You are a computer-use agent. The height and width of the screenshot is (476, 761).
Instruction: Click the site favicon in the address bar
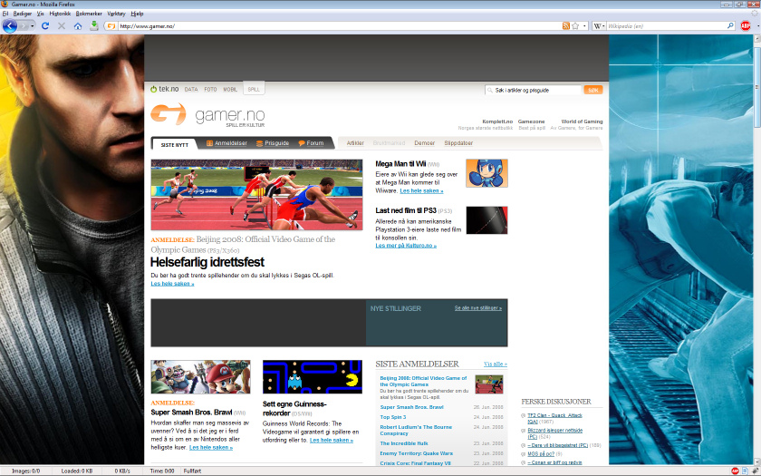(x=111, y=26)
